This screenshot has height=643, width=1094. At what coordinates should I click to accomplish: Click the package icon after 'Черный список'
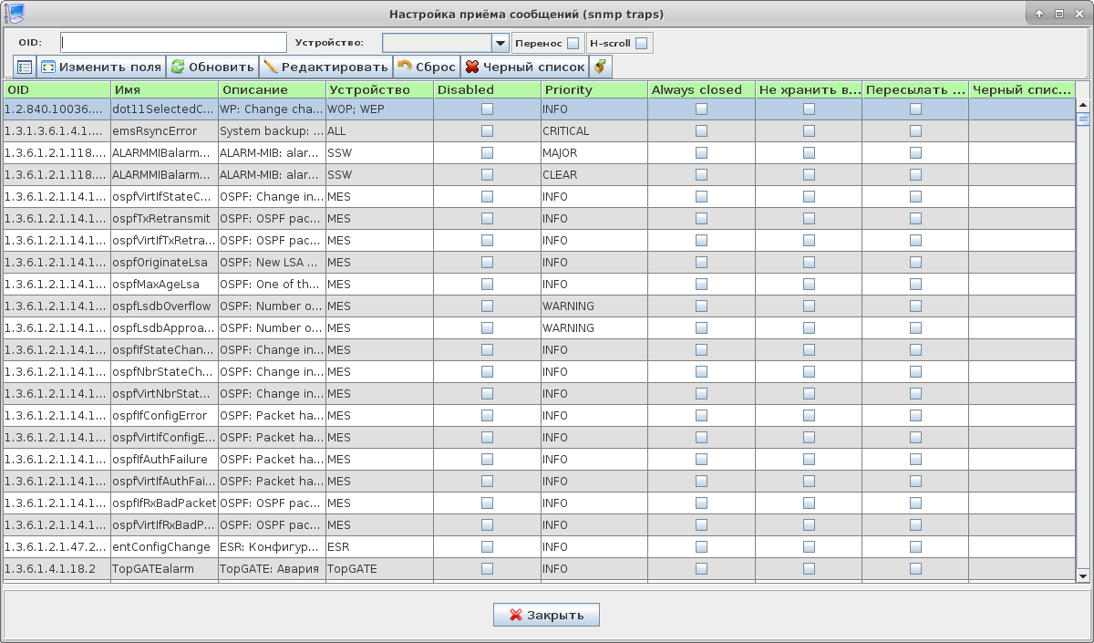(x=600, y=67)
